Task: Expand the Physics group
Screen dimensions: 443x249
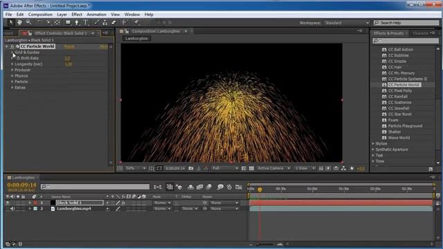Action: (x=12, y=76)
